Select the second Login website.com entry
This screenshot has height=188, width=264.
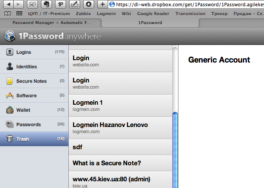[x=120, y=83]
